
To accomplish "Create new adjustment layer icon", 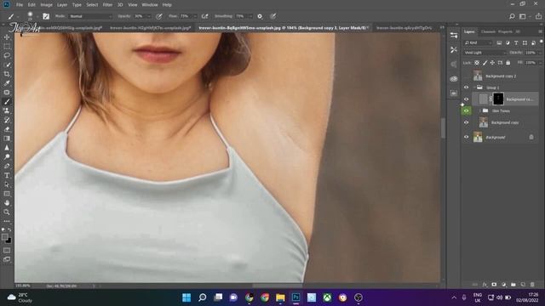I will (504, 285).
